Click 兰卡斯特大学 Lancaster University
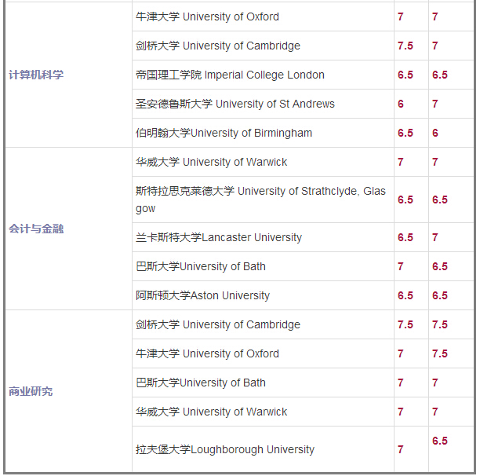Screen dimensions: 480x476 point(219,237)
